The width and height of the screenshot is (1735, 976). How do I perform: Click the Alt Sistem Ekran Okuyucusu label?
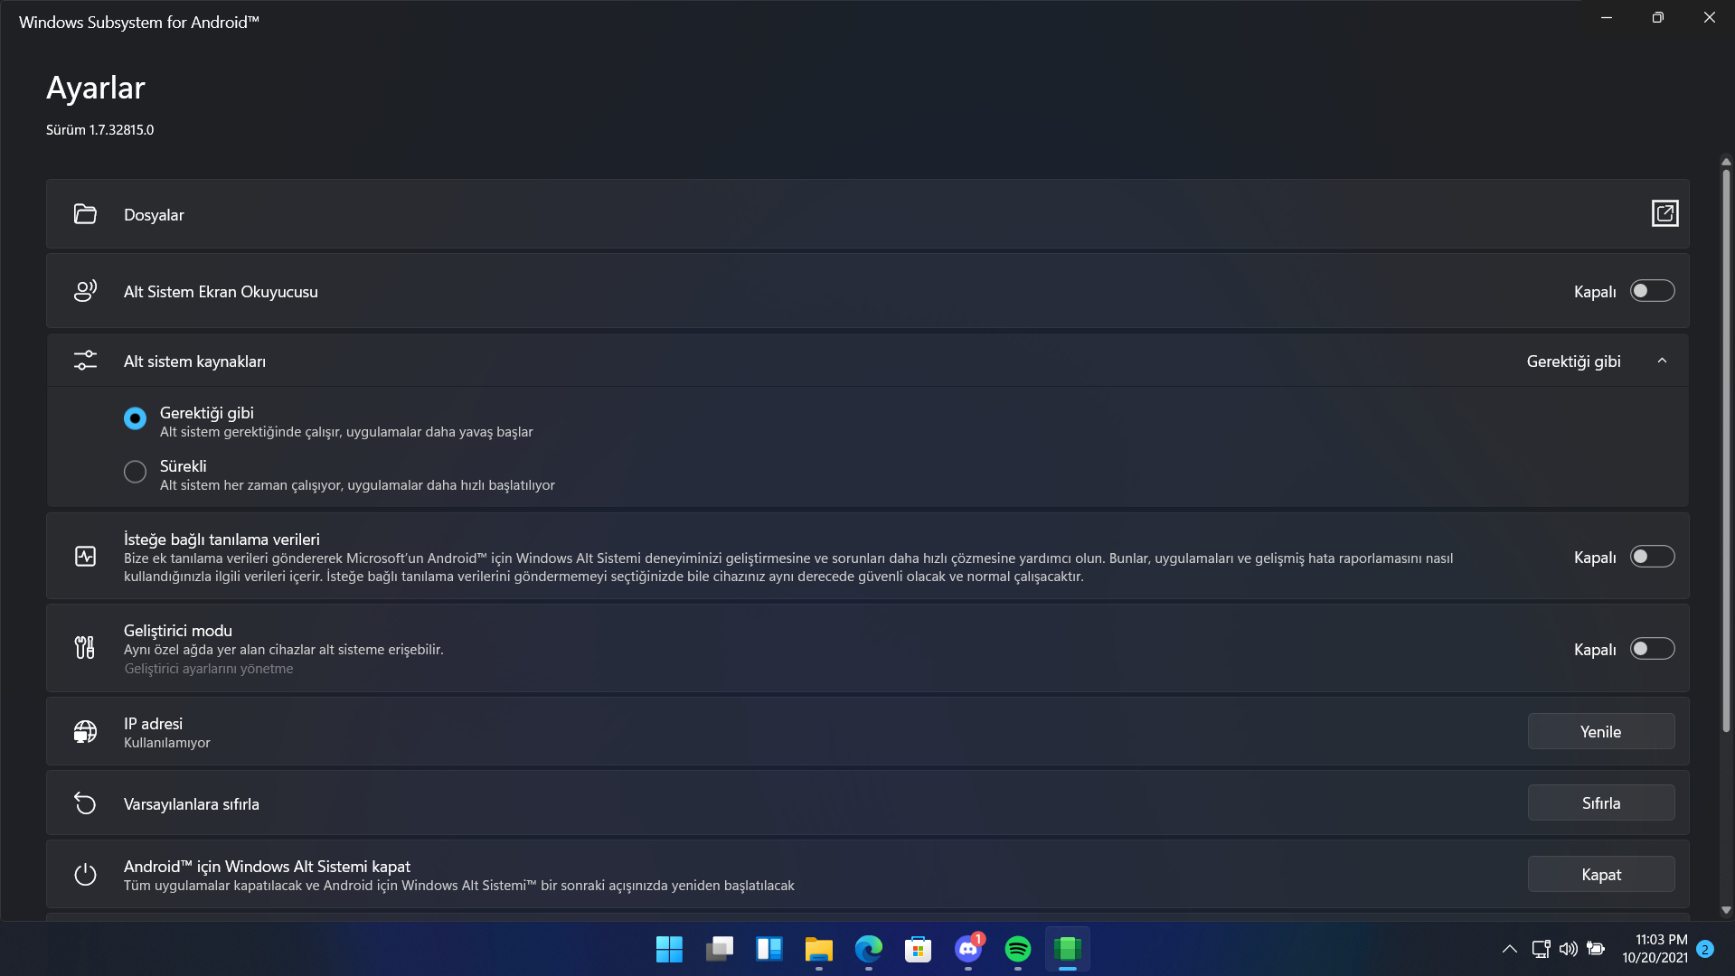click(221, 292)
